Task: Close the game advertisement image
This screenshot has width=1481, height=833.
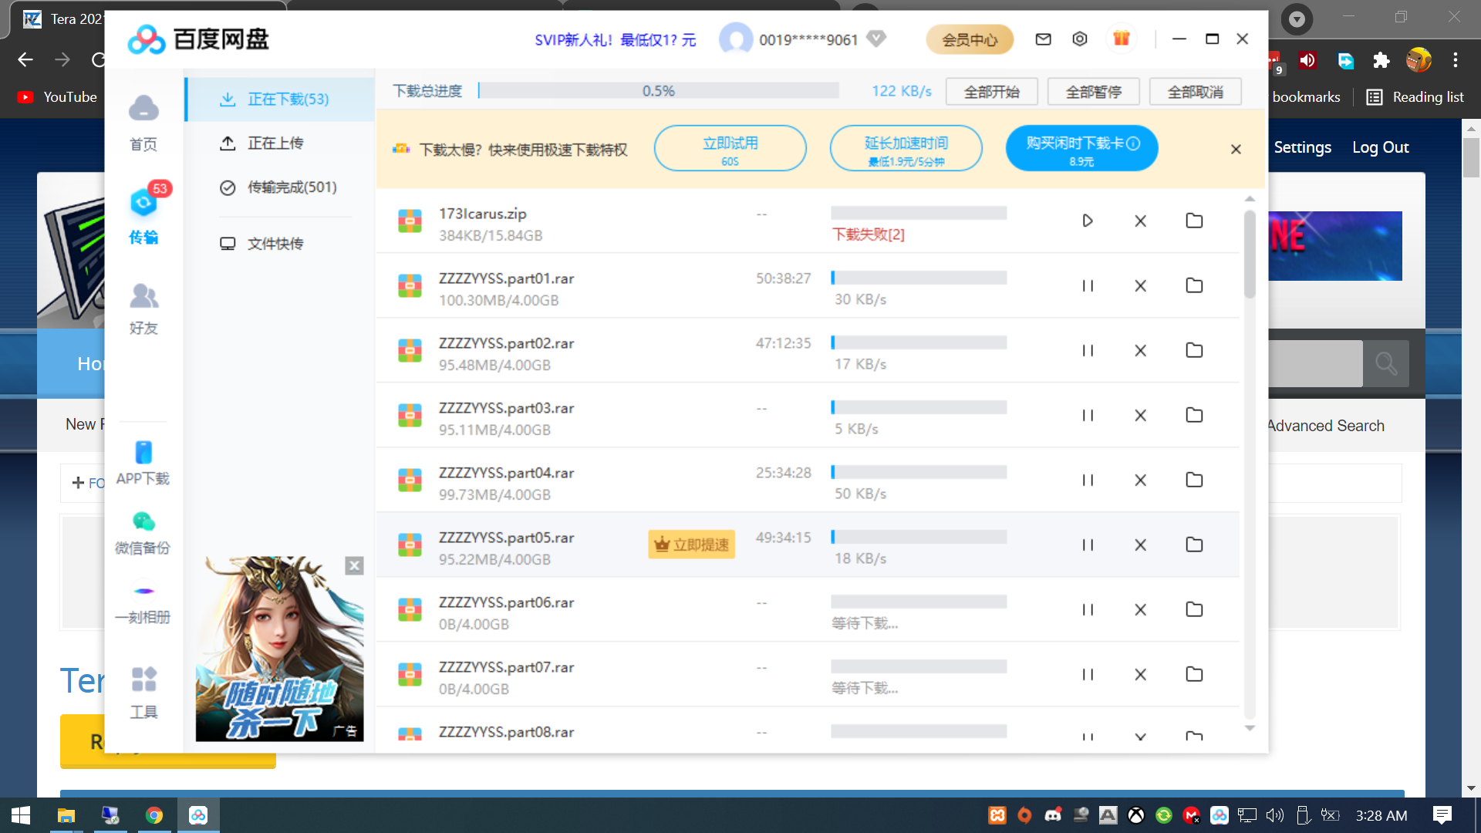Action: click(x=354, y=565)
